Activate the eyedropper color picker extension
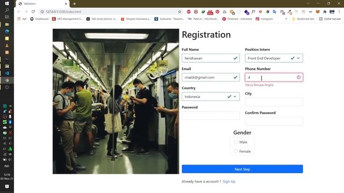This screenshot has width=344, height=193. 289,12
